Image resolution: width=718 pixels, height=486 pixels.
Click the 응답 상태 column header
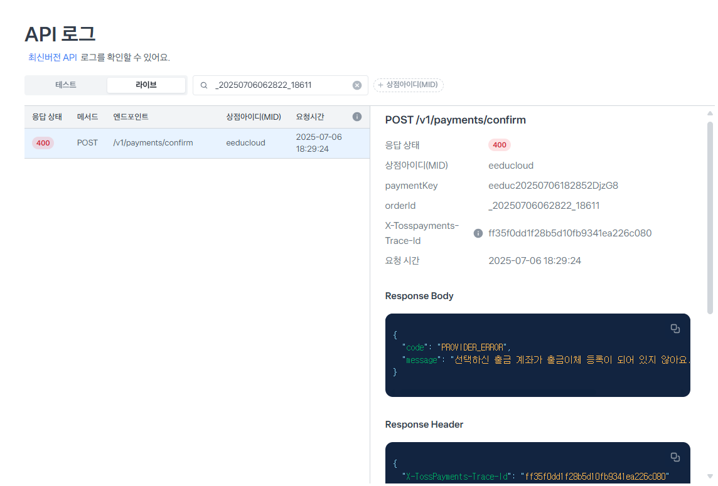click(x=46, y=117)
